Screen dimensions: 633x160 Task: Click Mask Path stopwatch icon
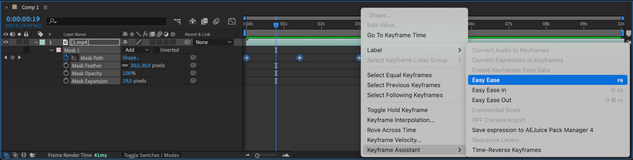(66, 58)
